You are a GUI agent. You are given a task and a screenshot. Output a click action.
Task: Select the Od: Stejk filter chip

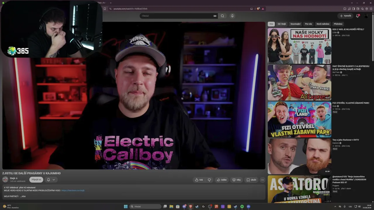click(x=282, y=24)
